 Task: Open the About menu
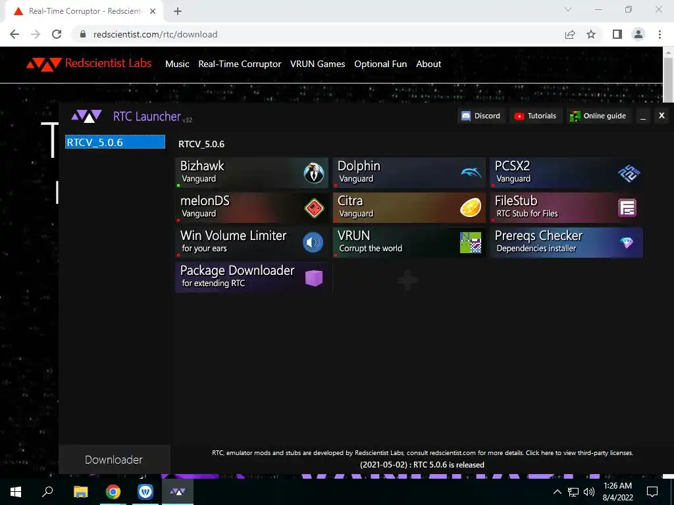(428, 64)
